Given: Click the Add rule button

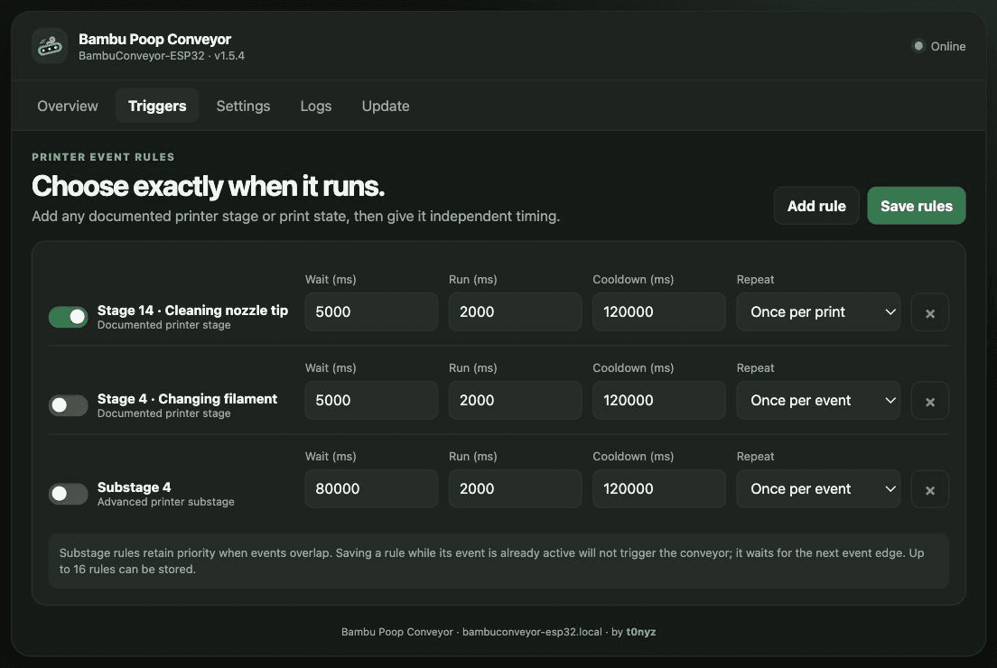Looking at the screenshot, I should [x=816, y=206].
